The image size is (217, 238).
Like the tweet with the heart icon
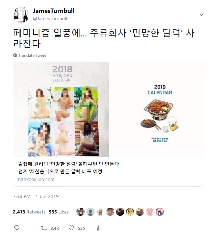click(x=71, y=228)
